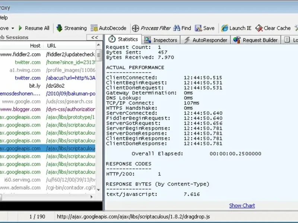This screenshot has height=223, width=298.
Task: Click the Save toolbar button
Action: point(205,28)
